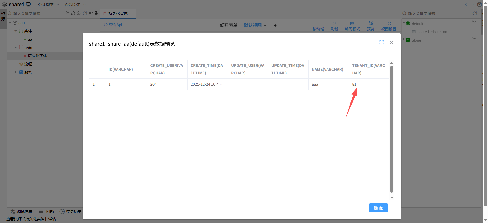Viewport: 488px width, 223px height.
Task: Switch to the 低开表单 tab
Action: pyautogui.click(x=228, y=25)
